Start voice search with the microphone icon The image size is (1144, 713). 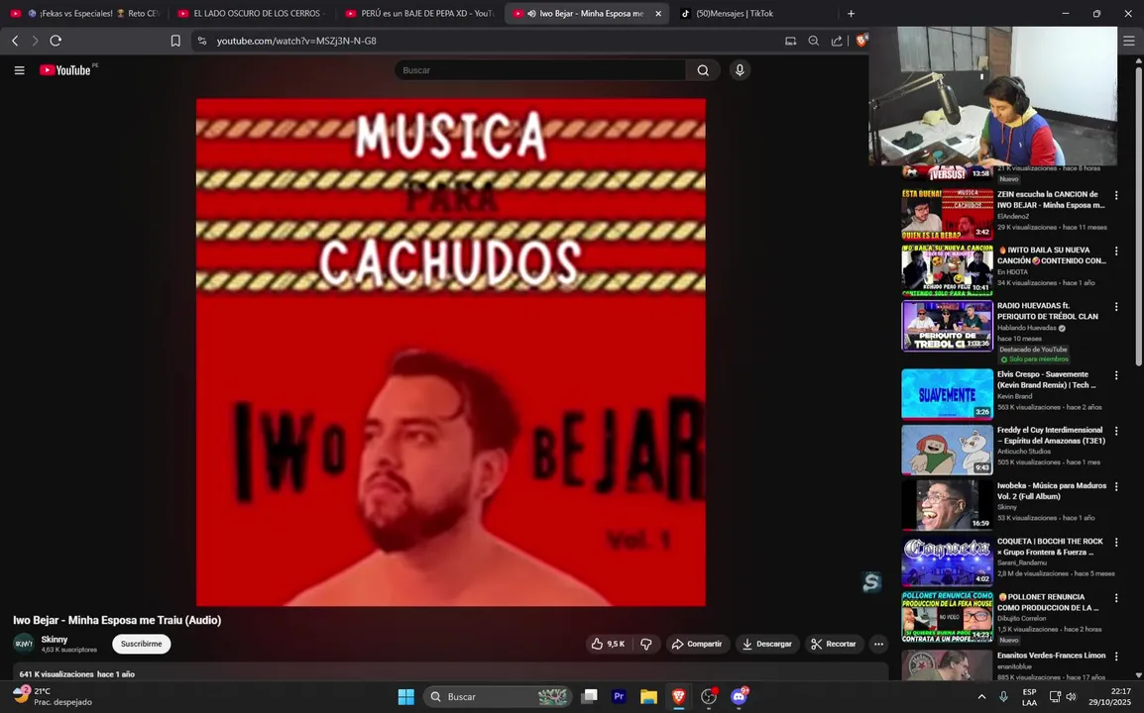740,70
